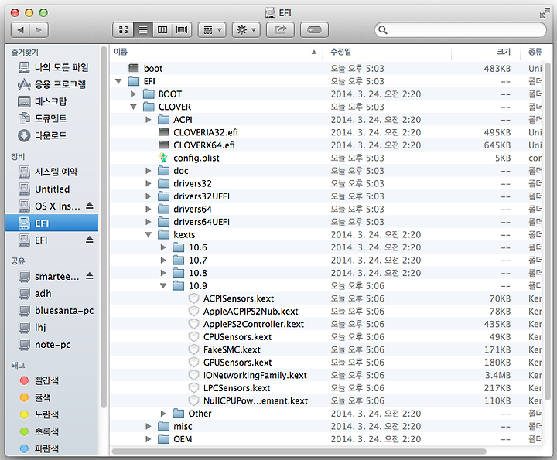This screenshot has width=557, height=460.
Task: Go forward with the right arrow button
Action: pos(39,30)
